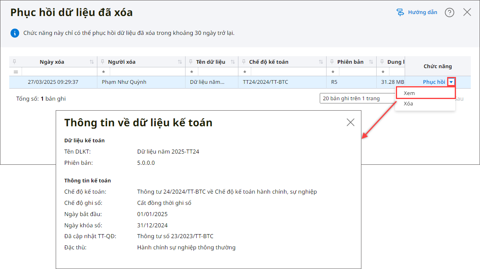Viewport: 480px width, 269px height.
Task: Click the Tổng số: 1 bản ghi text
Action: [41, 99]
